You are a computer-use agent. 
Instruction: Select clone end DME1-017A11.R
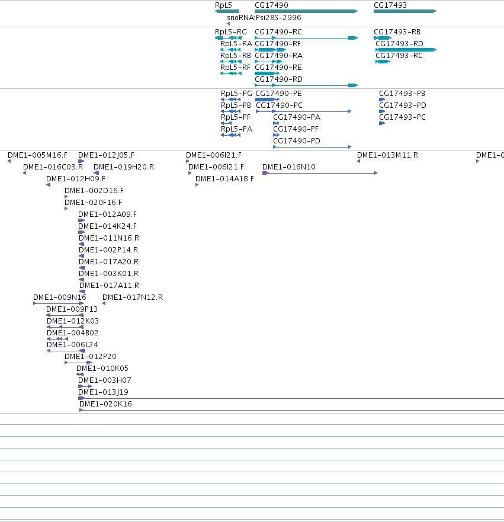(82, 292)
